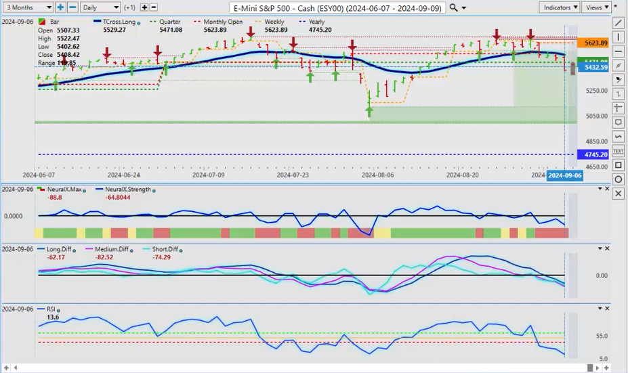The width and height of the screenshot is (628, 373).
Task: Select the arrow pointer drawing tool
Action: (x=619, y=80)
